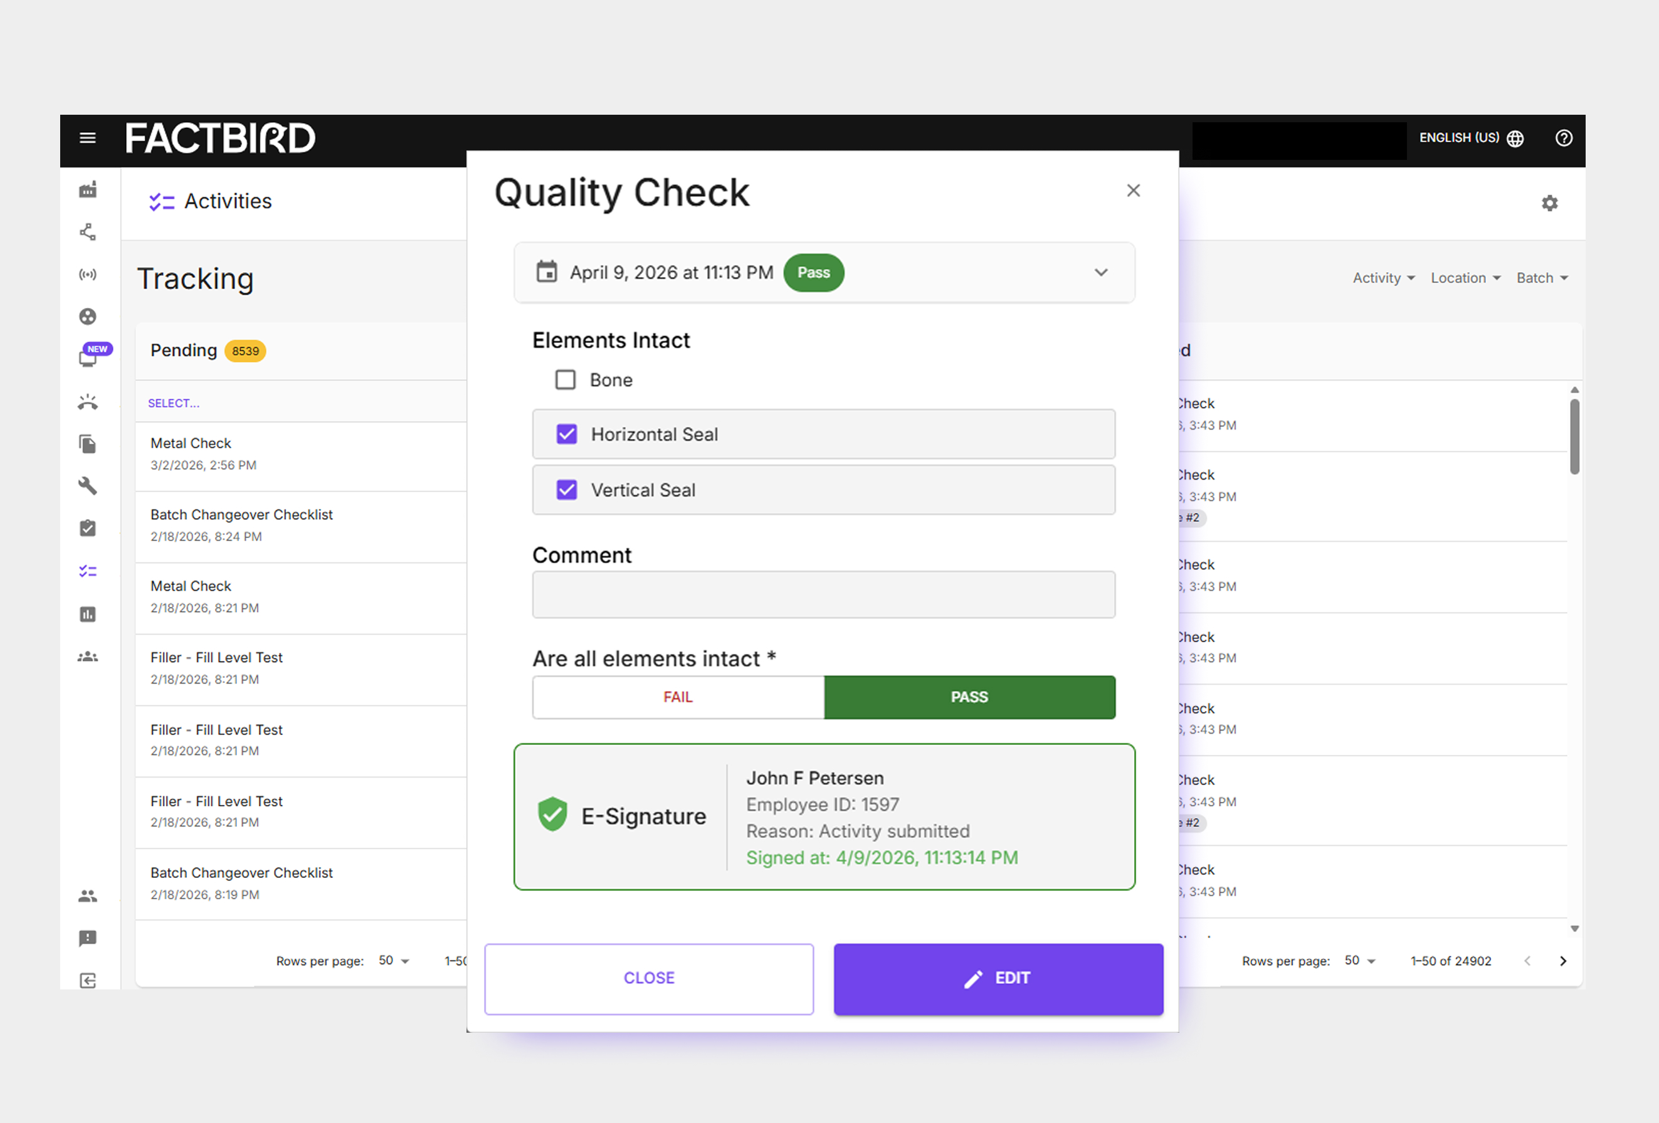This screenshot has width=1659, height=1123.
Task: Open the hamburger menu icon
Action: [x=87, y=138]
